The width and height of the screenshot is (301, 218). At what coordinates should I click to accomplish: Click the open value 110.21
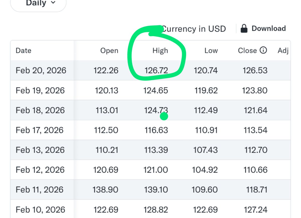tap(107, 150)
